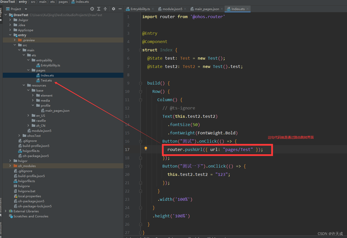Place cursor on the router.pushUrl line

(215, 150)
